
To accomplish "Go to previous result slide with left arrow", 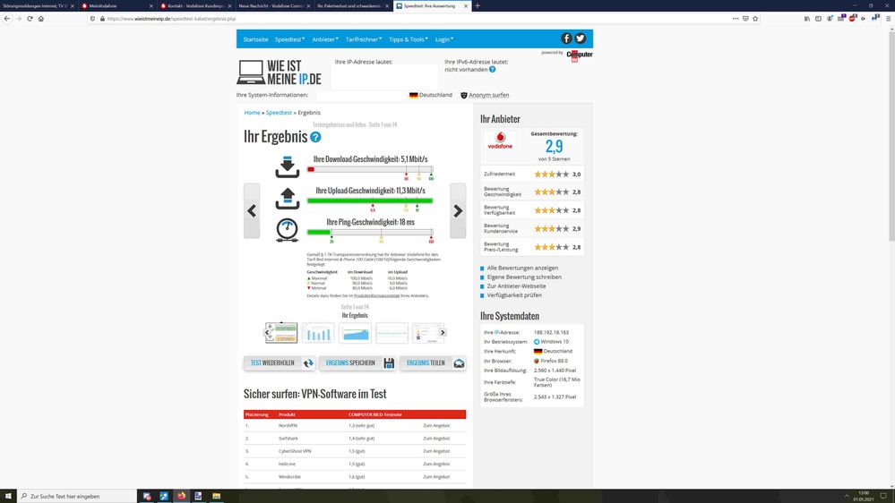I will pos(252,210).
